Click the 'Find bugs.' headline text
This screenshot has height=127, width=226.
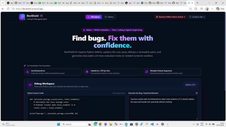89,38
